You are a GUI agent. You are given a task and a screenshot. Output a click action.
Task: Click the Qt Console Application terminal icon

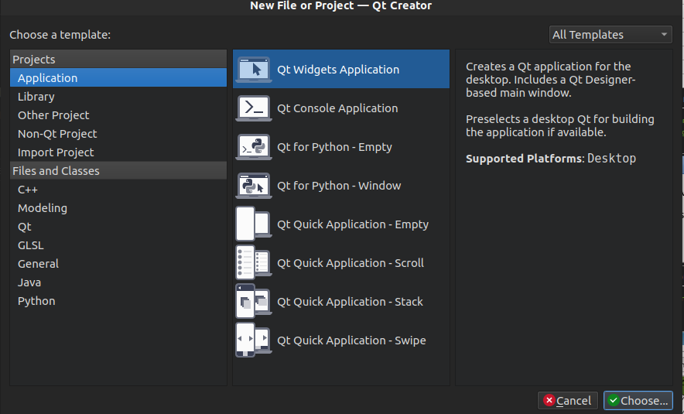[253, 108]
